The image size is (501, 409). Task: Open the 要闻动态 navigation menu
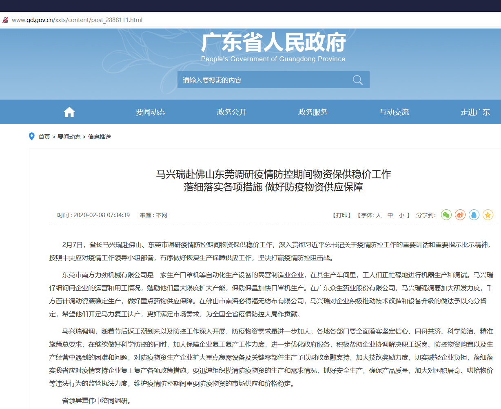pyautogui.click(x=151, y=112)
